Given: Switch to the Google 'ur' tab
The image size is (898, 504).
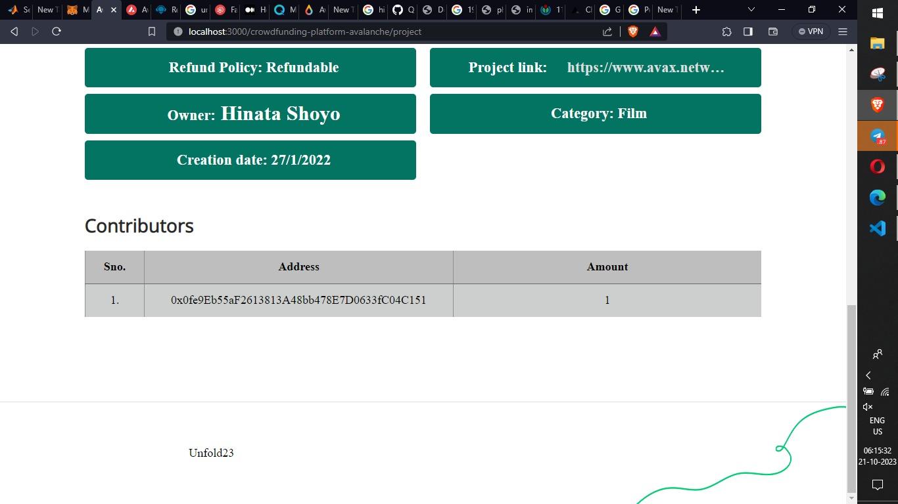Looking at the screenshot, I should point(196,10).
